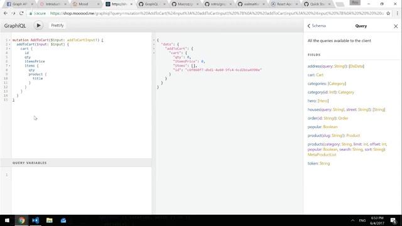Image resolution: width=402 pixels, height=226 pixels.
Task: Open the Cart type link
Action: (x=320, y=75)
